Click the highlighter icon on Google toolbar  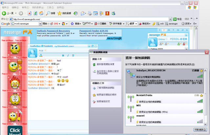coord(154,24)
